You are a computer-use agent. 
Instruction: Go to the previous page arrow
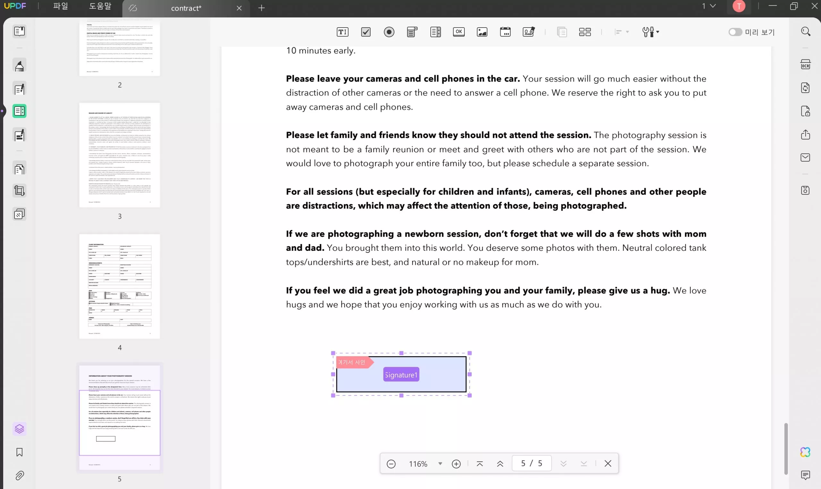pos(500,464)
